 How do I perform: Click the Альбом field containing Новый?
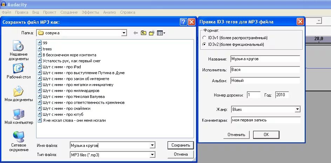tap(265, 80)
